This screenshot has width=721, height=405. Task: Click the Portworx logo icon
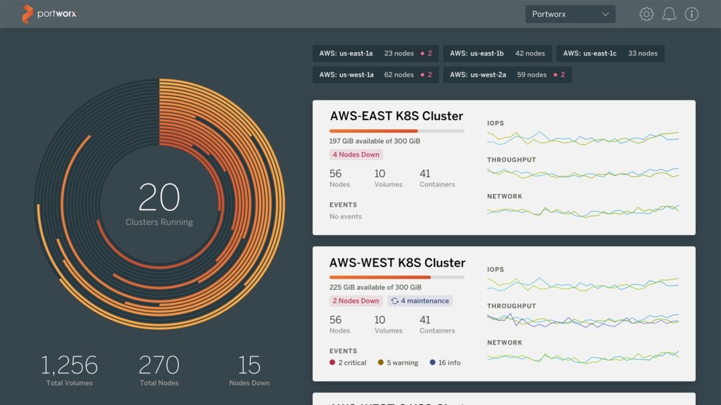click(x=27, y=14)
